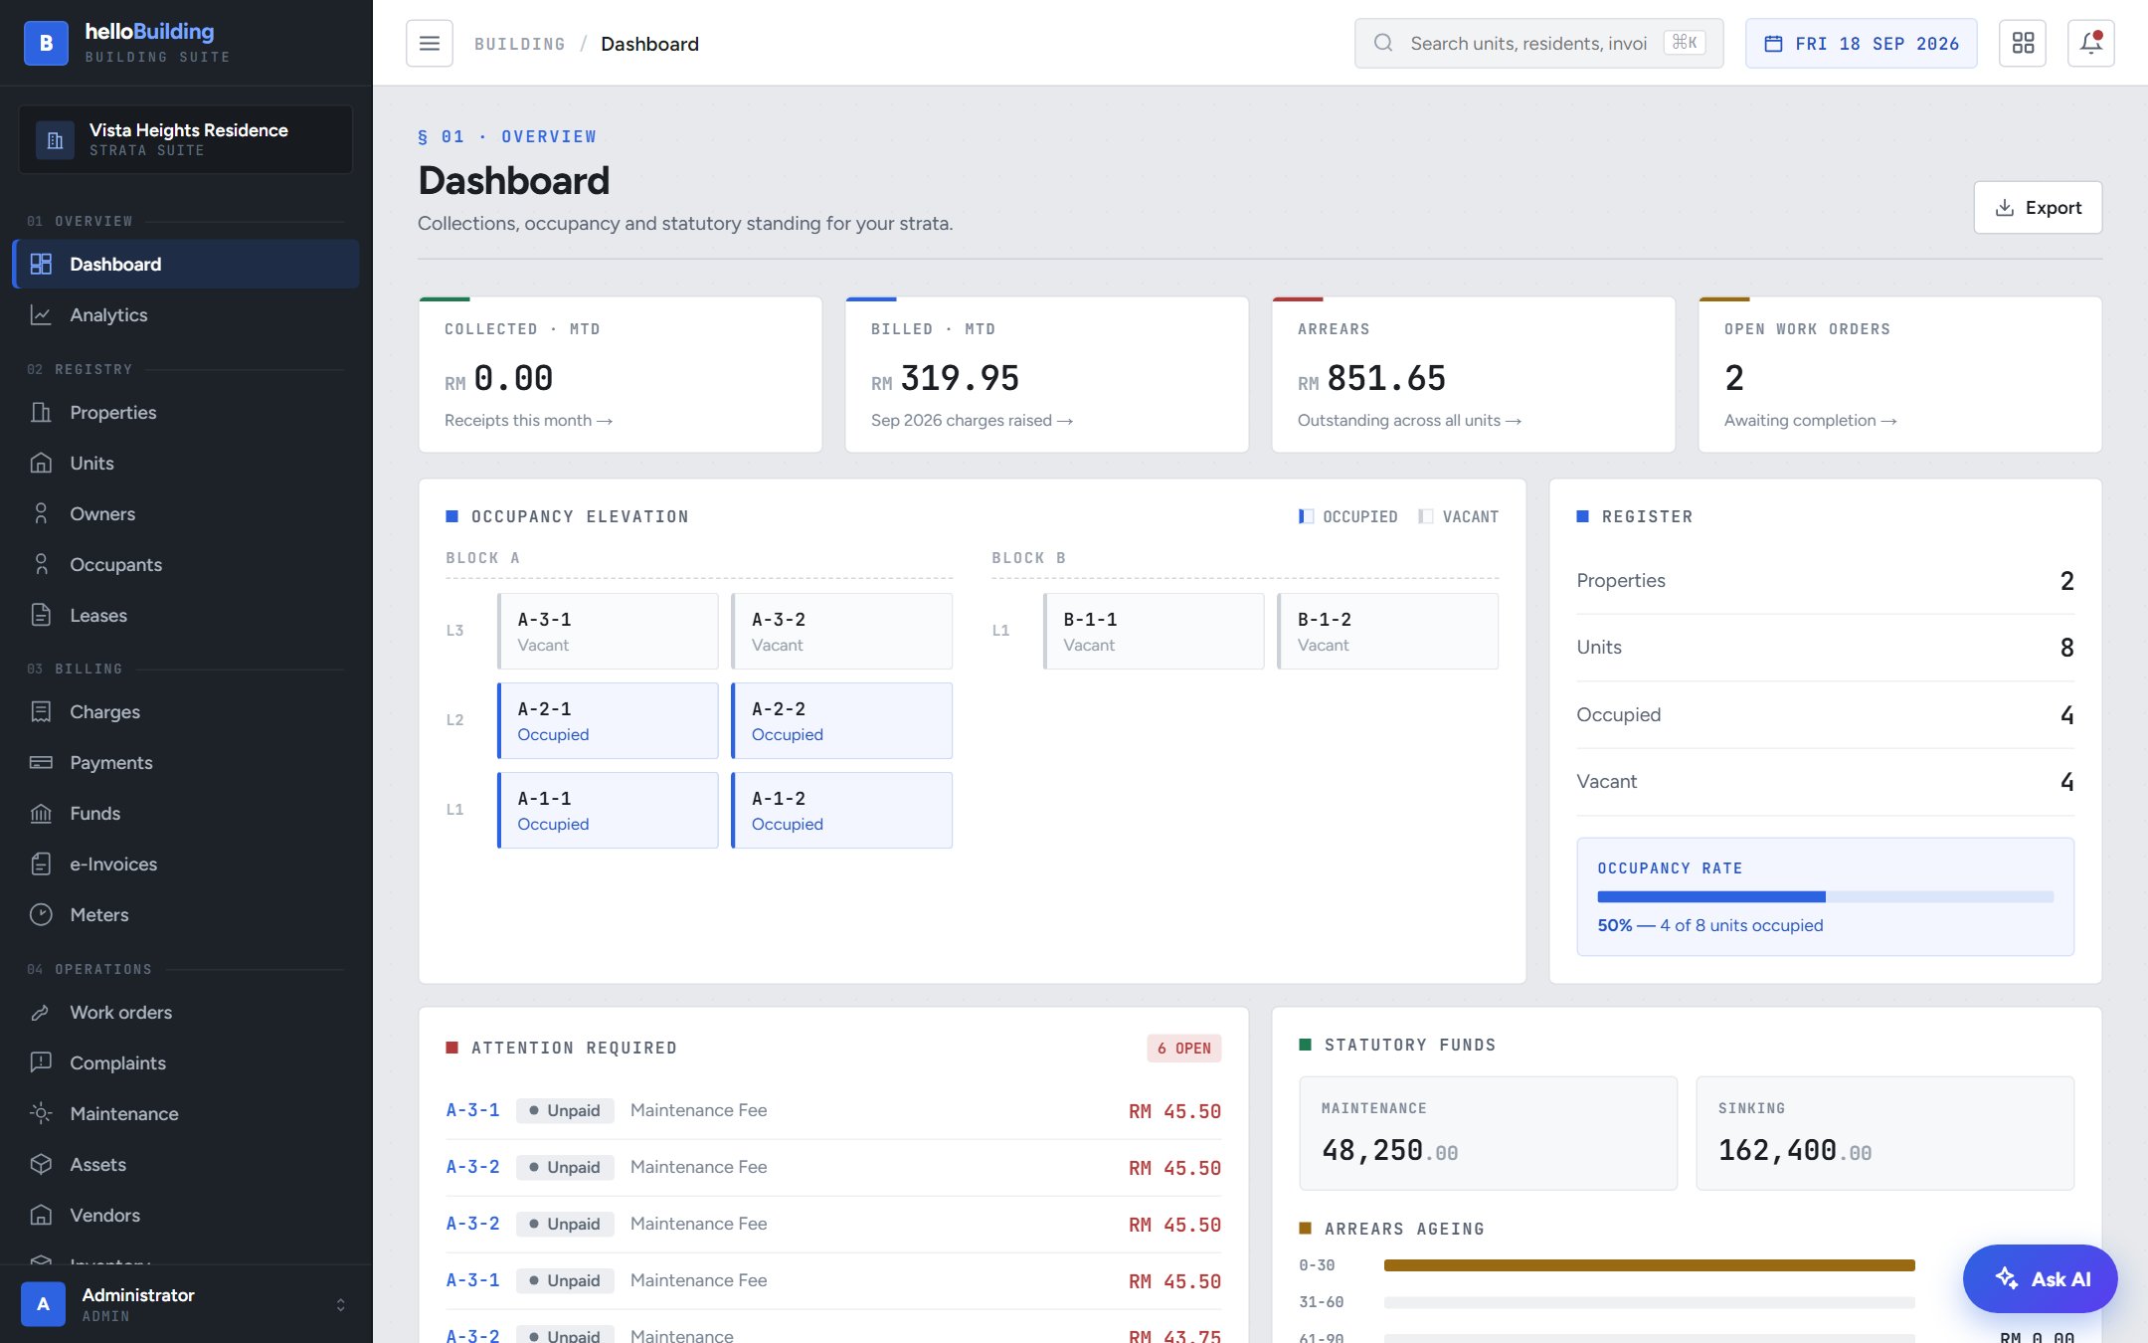The height and width of the screenshot is (1343, 2148).
Task: Click the Assets cube icon
Action: tap(41, 1164)
